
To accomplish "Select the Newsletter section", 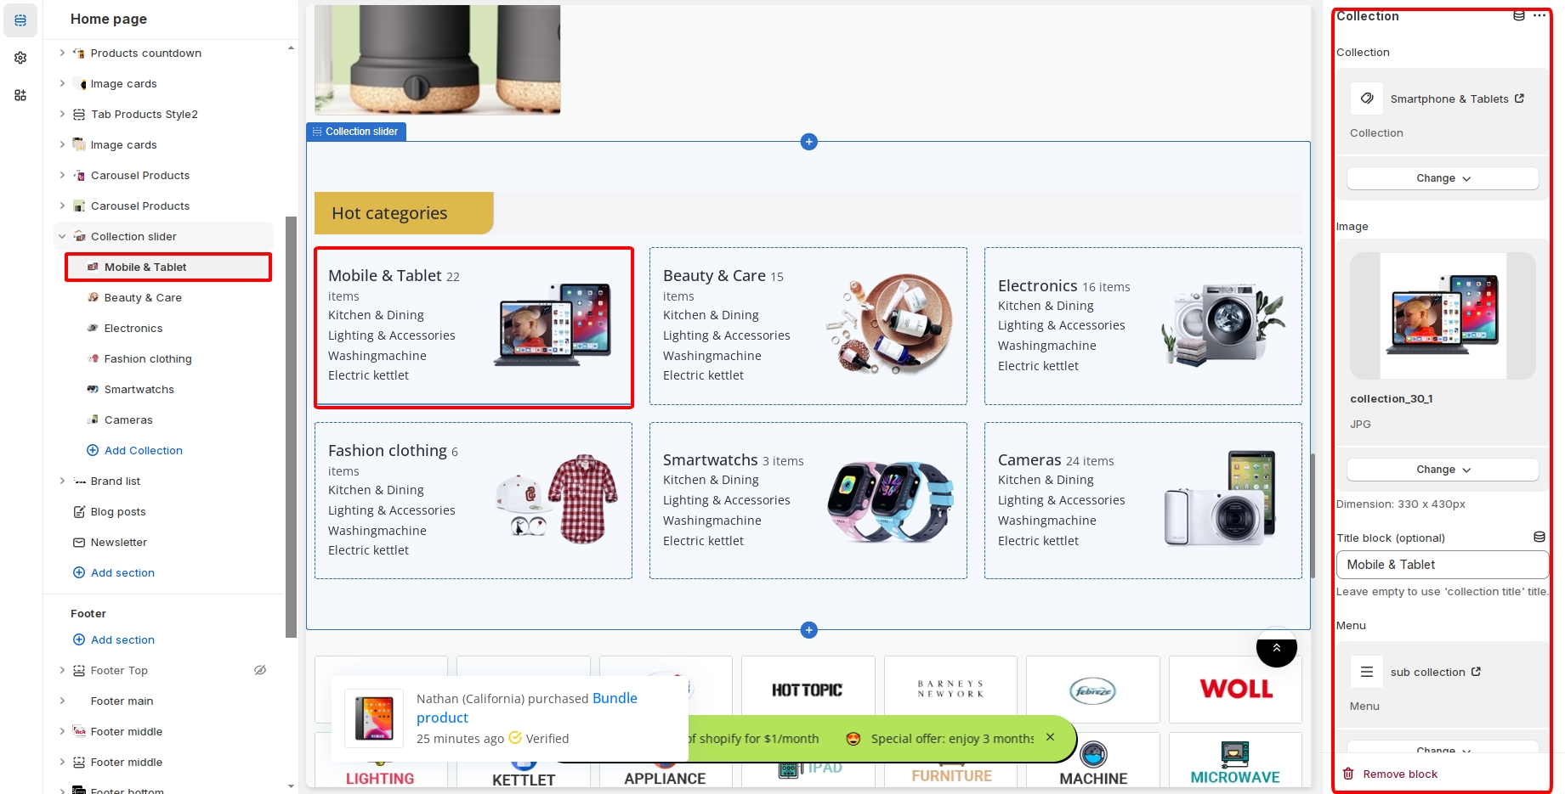I will tap(118, 542).
